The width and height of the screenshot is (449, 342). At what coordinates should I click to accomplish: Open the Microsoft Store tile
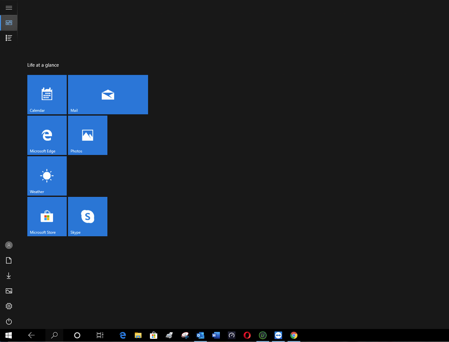(47, 216)
